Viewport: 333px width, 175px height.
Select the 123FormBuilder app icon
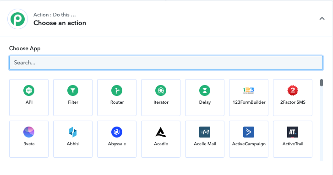(x=249, y=90)
